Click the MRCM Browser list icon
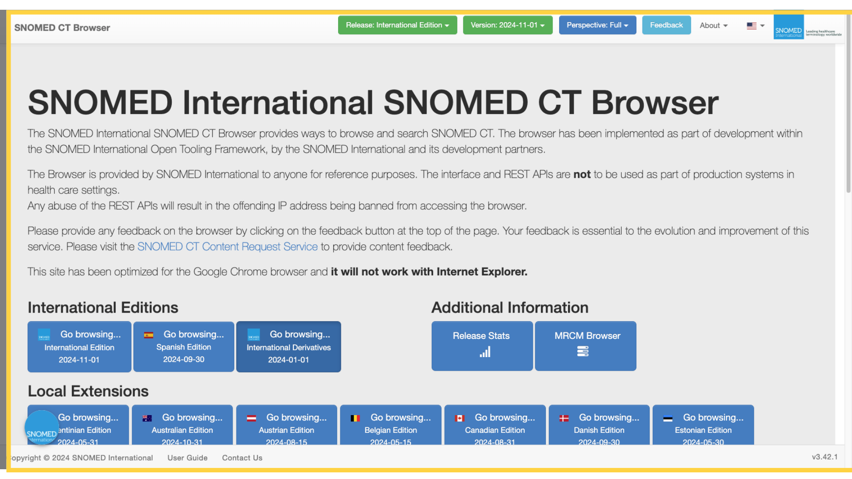Image resolution: width=852 pixels, height=479 pixels. point(584,352)
